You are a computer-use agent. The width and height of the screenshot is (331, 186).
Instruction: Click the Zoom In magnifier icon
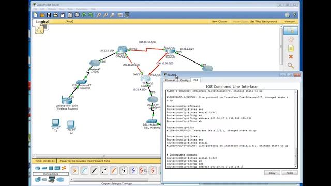(99, 15)
